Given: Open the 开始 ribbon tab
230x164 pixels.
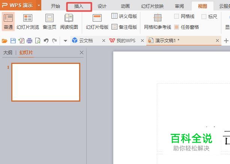Looking at the screenshot, I should click(x=56, y=6).
